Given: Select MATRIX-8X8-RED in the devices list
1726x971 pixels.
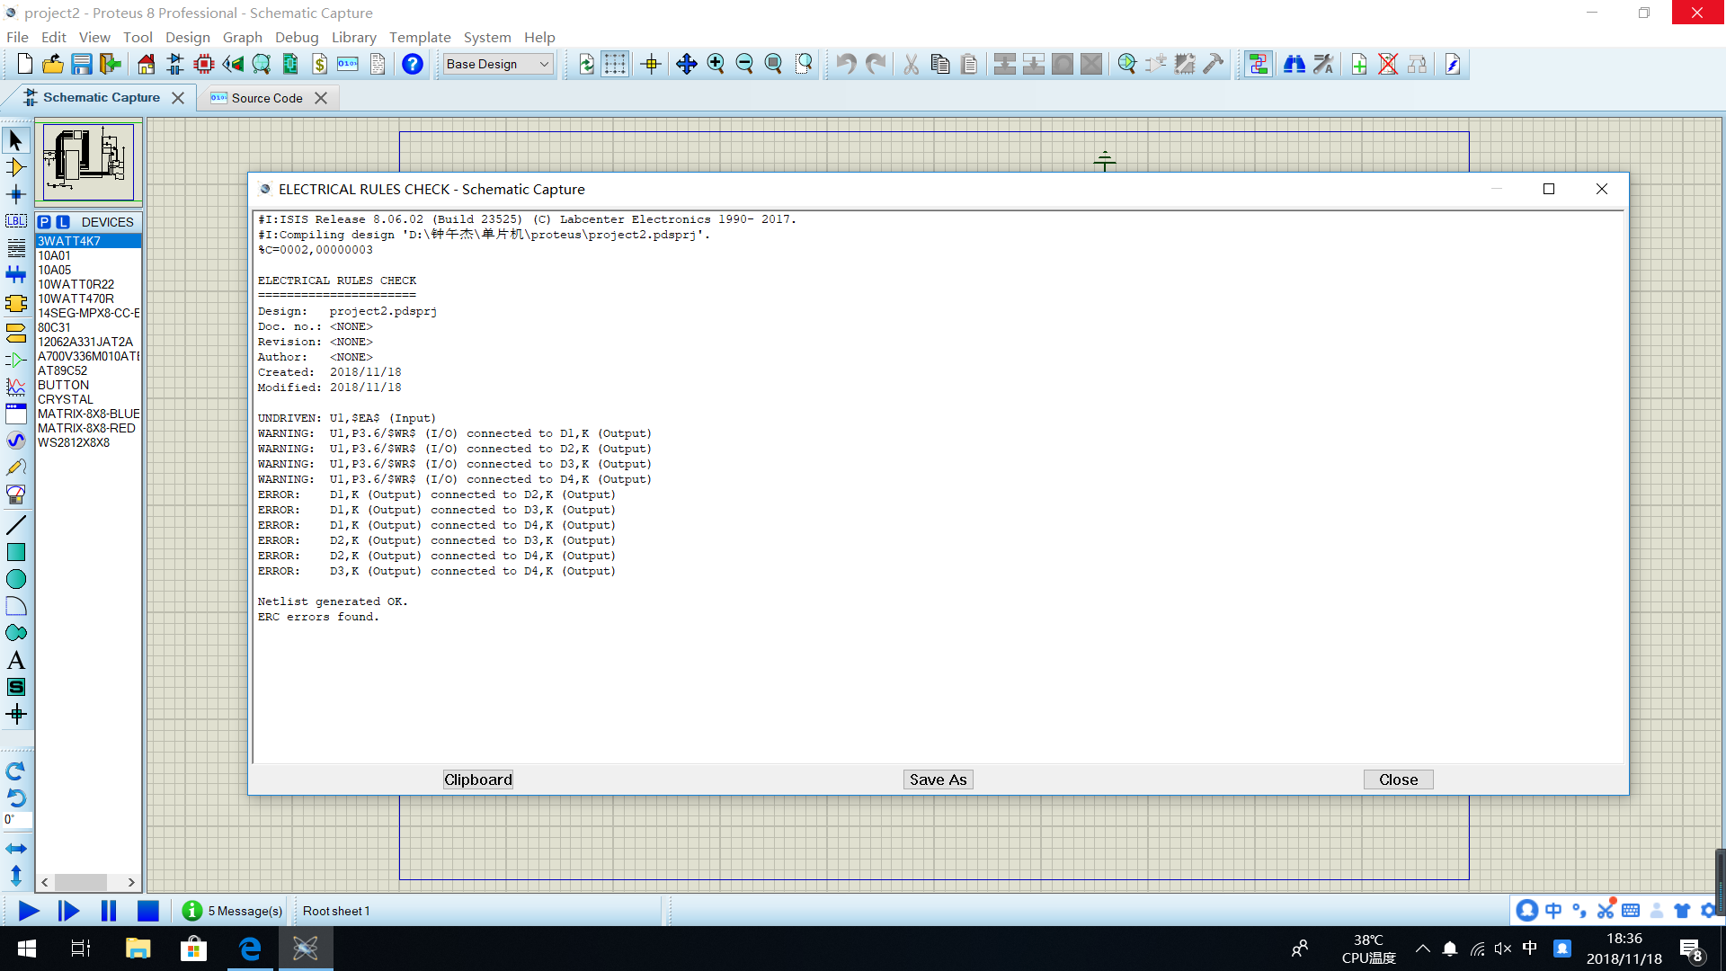Looking at the screenshot, I should (88, 428).
